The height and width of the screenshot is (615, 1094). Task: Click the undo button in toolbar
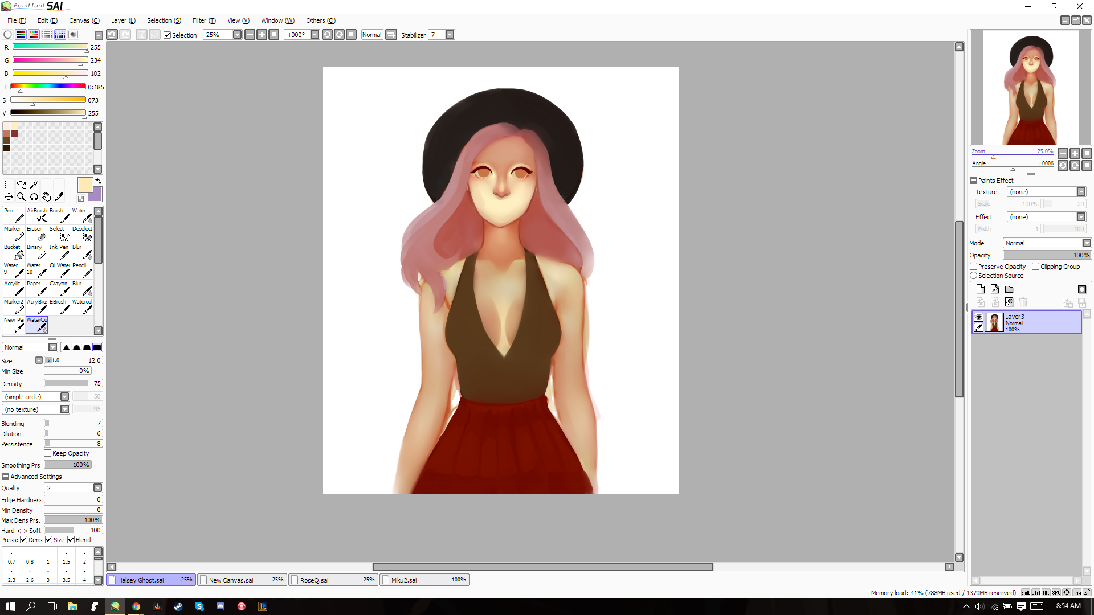[112, 35]
